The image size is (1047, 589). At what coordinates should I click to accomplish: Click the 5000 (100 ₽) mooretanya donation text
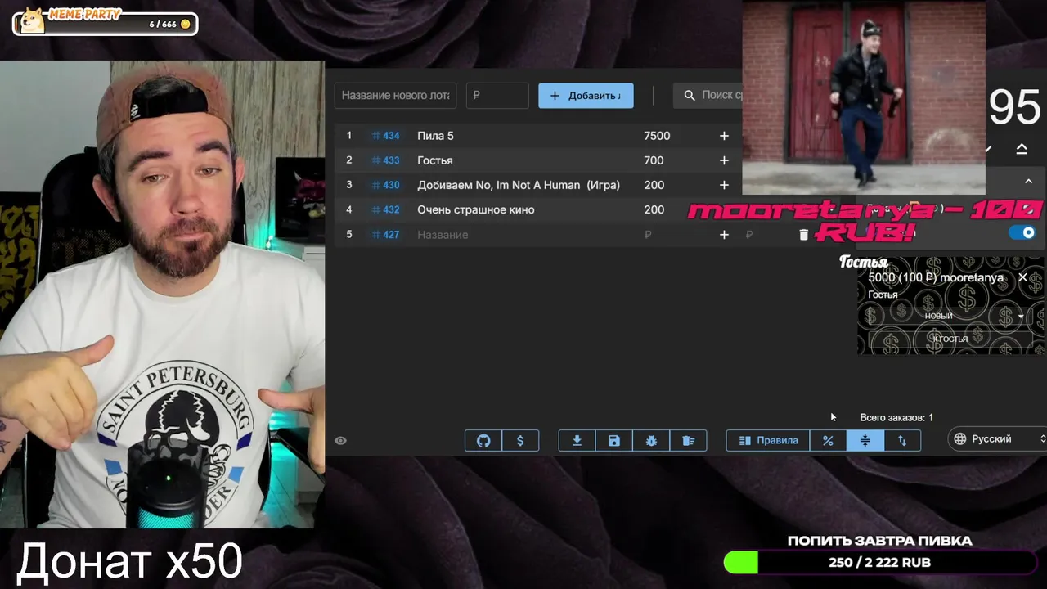coord(936,277)
